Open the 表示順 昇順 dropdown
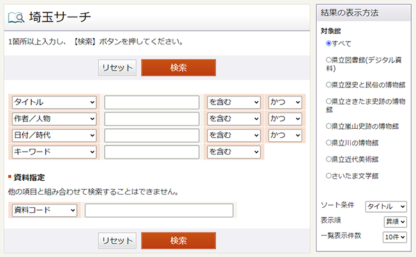The height and width of the screenshot is (257, 416). tap(395, 222)
